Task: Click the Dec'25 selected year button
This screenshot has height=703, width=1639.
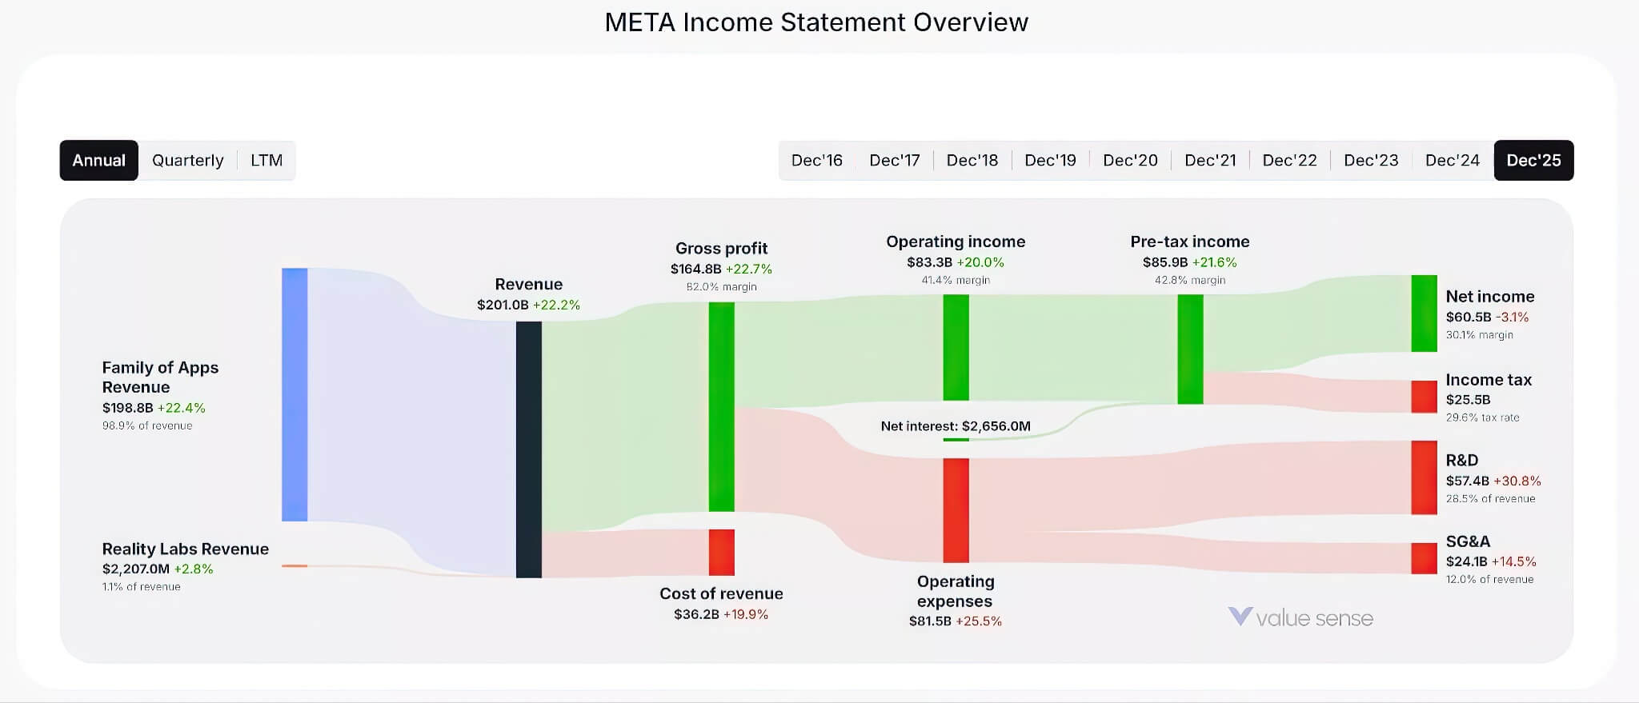Action: pyautogui.click(x=1533, y=160)
